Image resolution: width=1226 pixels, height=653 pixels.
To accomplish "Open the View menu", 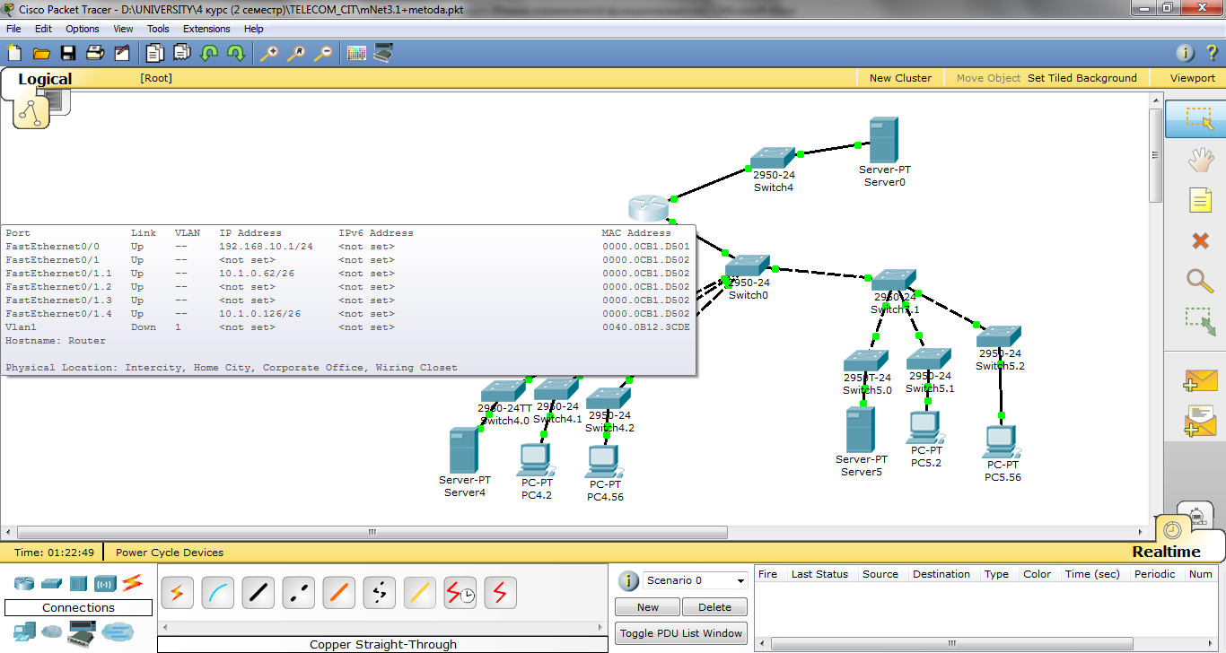I will (x=123, y=29).
